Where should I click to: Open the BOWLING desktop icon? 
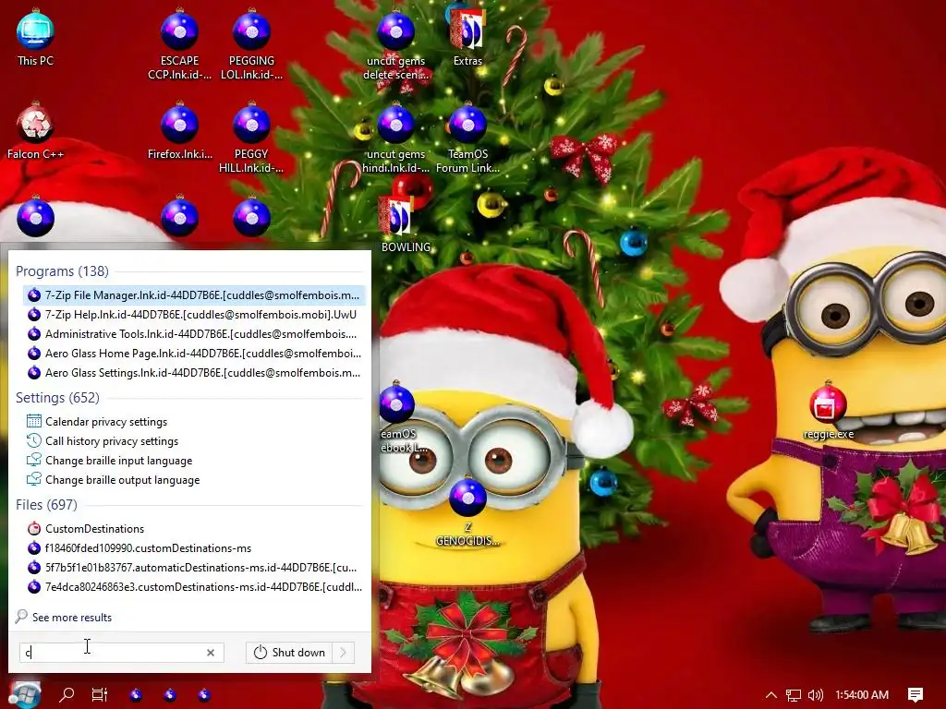pos(406,223)
